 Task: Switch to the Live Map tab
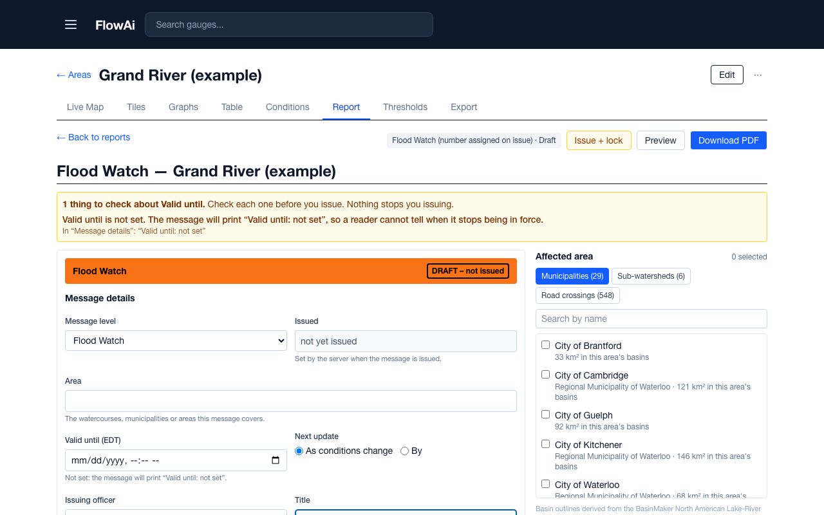(x=85, y=107)
